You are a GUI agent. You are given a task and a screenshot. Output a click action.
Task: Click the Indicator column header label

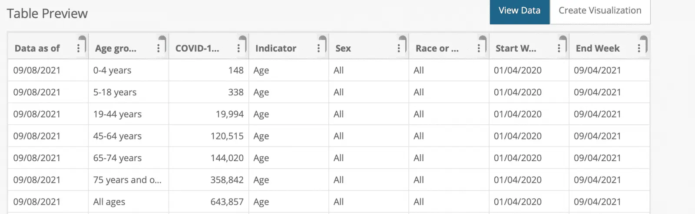(x=276, y=49)
